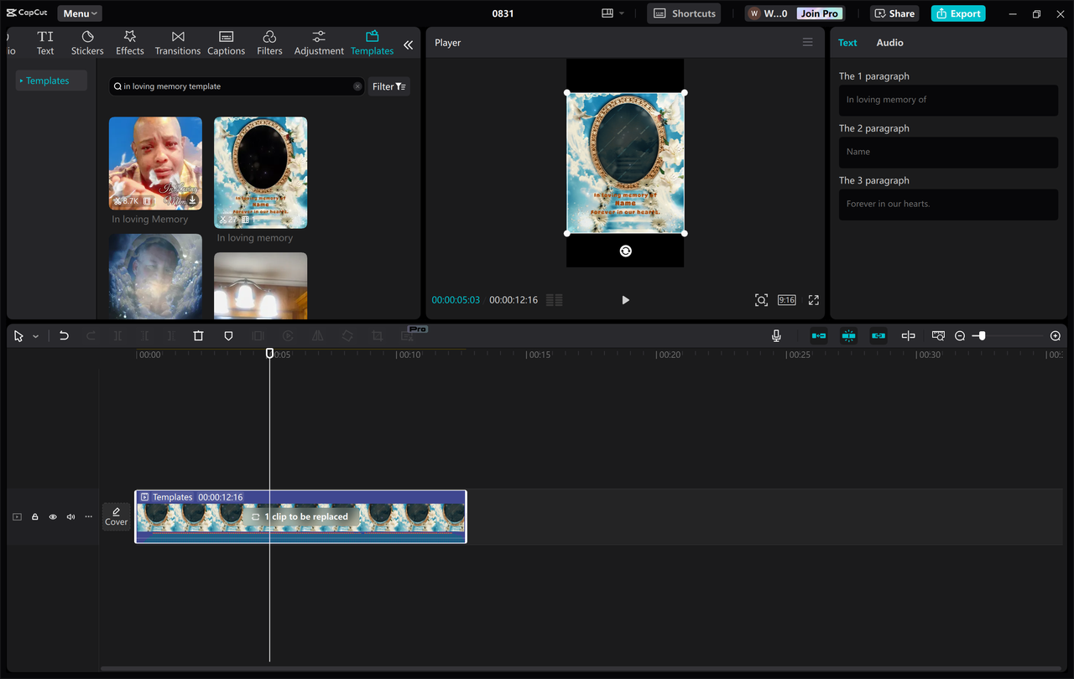
Task: Collapse the left panel with the double chevron
Action: pos(409,46)
